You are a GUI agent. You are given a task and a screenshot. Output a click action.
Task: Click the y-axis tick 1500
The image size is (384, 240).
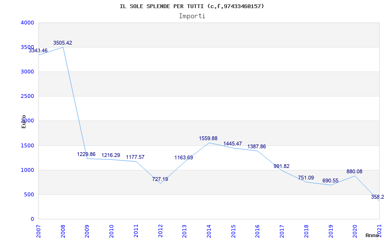pos(27,146)
